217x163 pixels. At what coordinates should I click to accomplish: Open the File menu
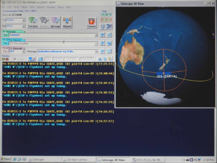point(3,7)
